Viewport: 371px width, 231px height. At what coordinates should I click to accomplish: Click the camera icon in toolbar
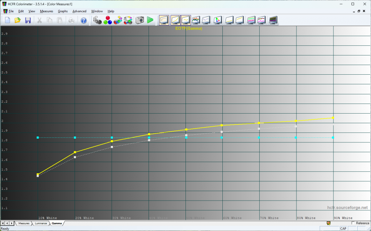coord(140,20)
